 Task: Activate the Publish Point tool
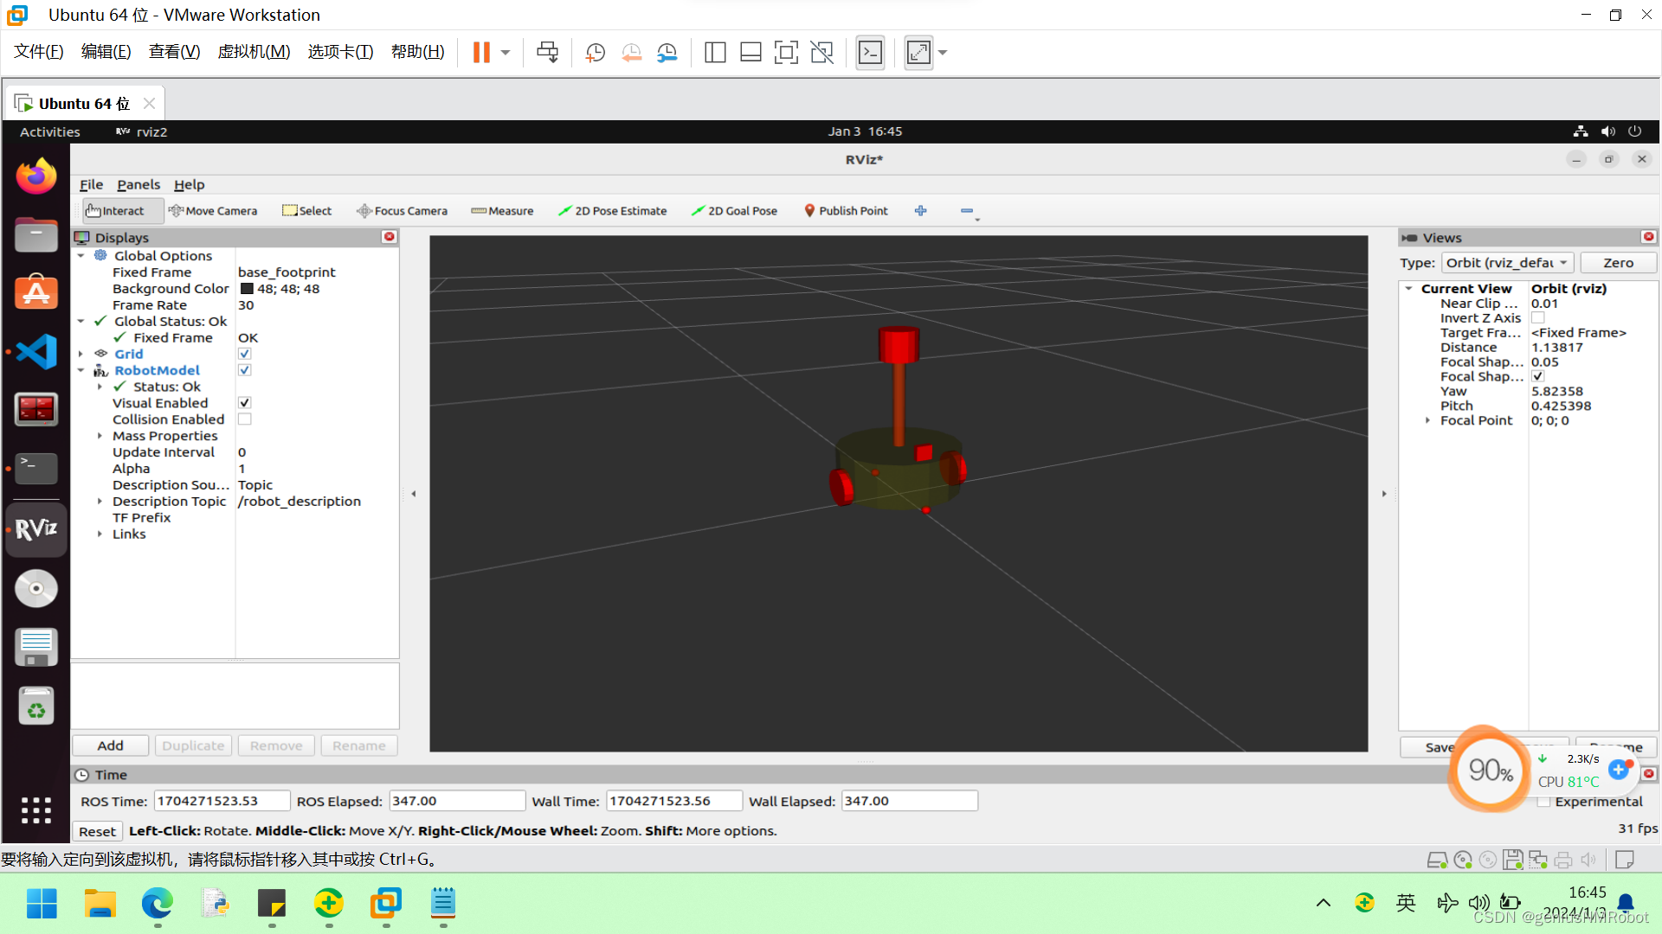click(846, 211)
